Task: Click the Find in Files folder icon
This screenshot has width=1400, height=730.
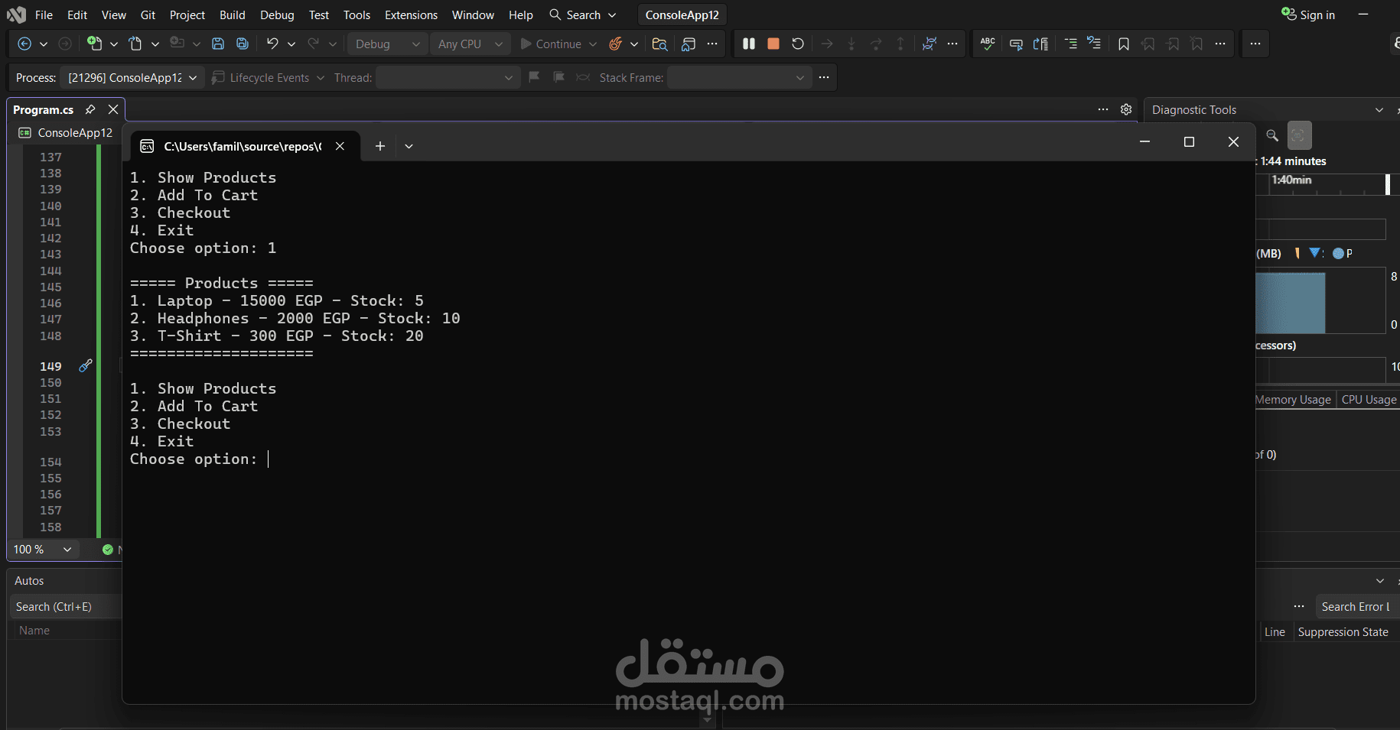Action: 659,44
